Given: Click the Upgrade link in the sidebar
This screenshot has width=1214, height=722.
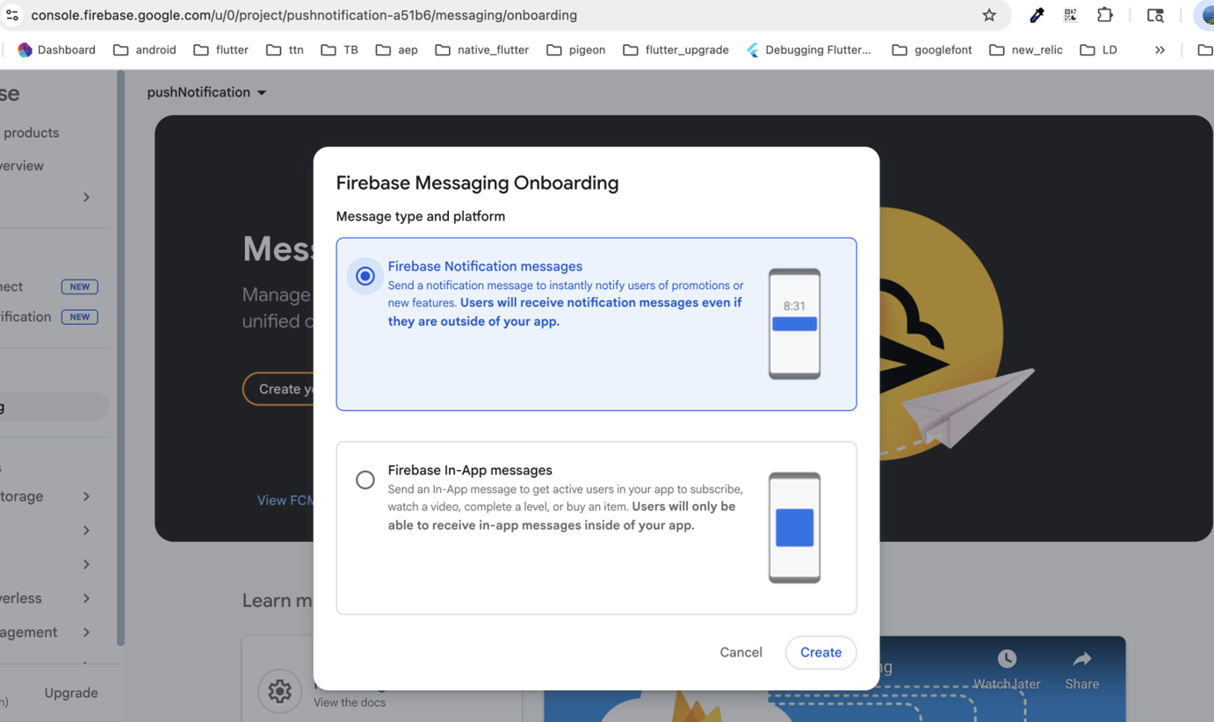Looking at the screenshot, I should 71,693.
